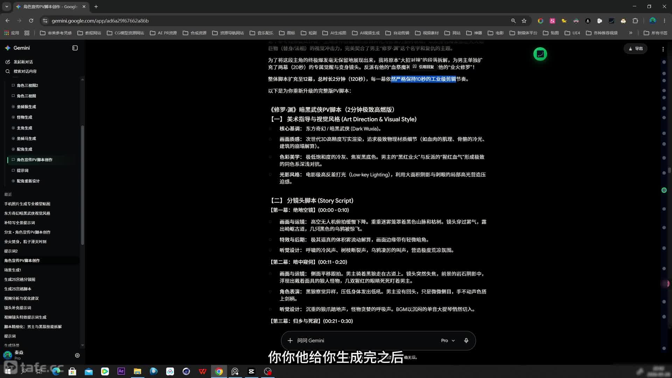Image resolution: width=672 pixels, height=378 pixels.
Task: Click the address bar URL
Action: [x=100, y=21]
